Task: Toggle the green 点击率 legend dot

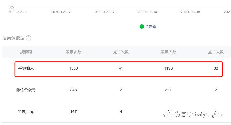Action: 142,27
